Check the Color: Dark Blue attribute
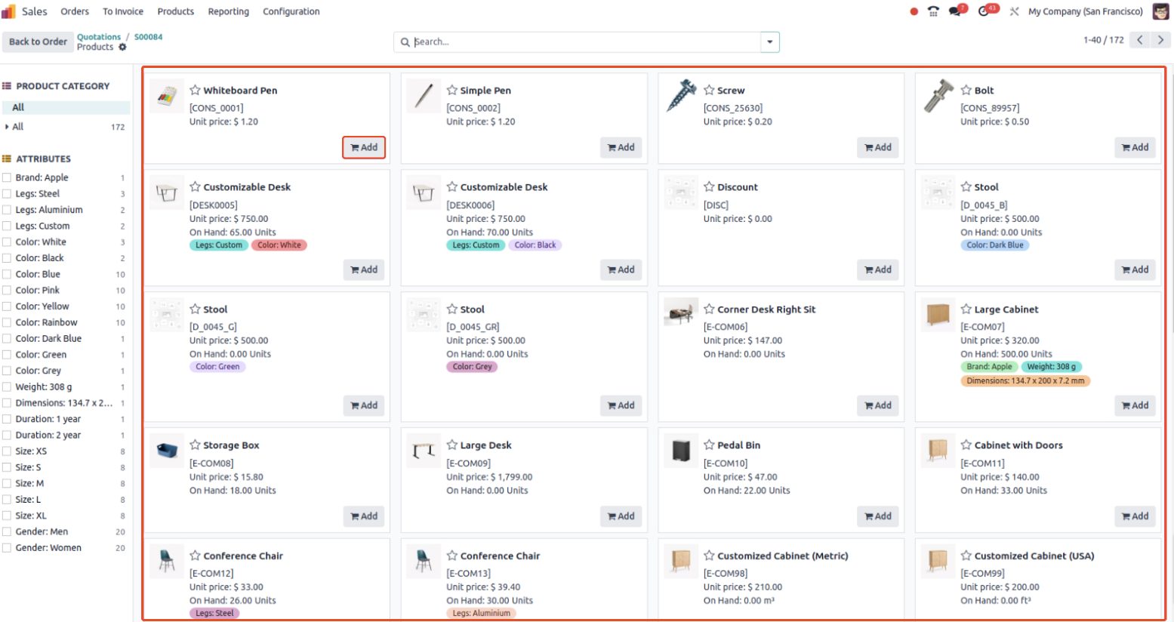1174x622 pixels. (x=7, y=338)
